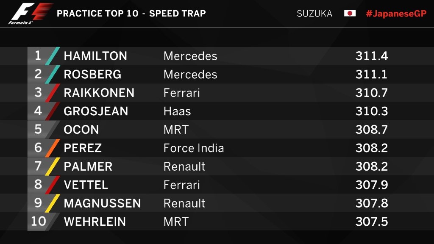Select VETTEL in the eighth row
This screenshot has height=244, width=434.
(86, 185)
